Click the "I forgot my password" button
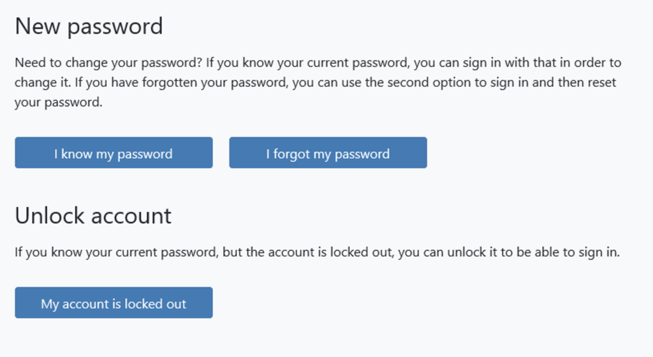The height and width of the screenshot is (357, 653). pos(328,153)
